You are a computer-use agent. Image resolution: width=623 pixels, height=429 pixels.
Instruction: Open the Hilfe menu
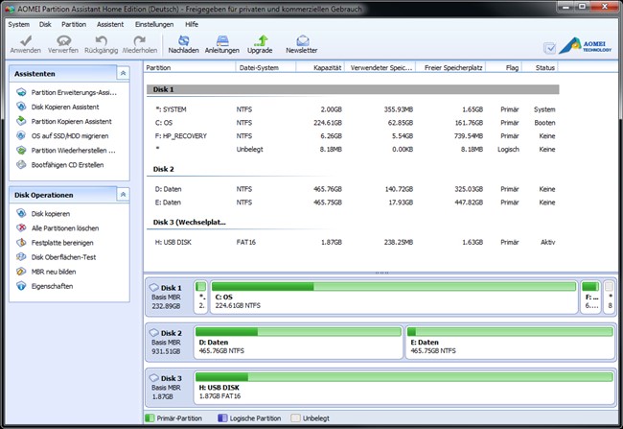pyautogui.click(x=192, y=24)
